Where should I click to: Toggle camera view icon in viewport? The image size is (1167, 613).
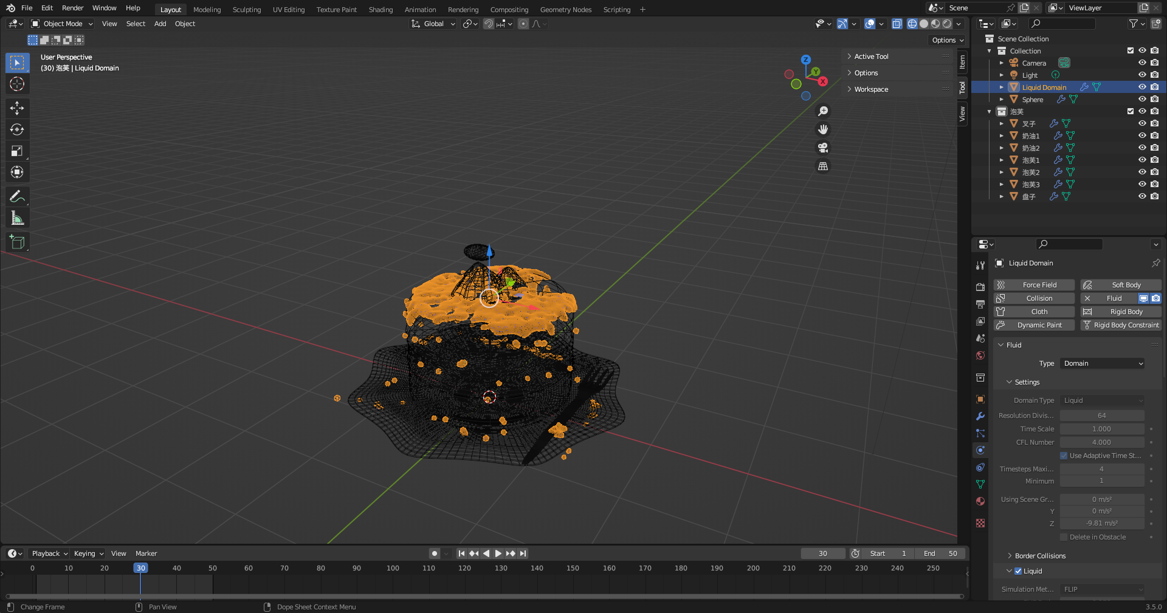click(x=823, y=148)
